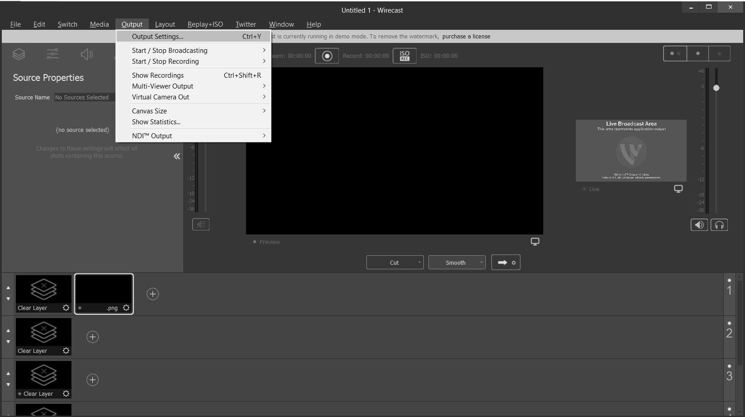Toggle the Live output monitor icon

coord(678,189)
